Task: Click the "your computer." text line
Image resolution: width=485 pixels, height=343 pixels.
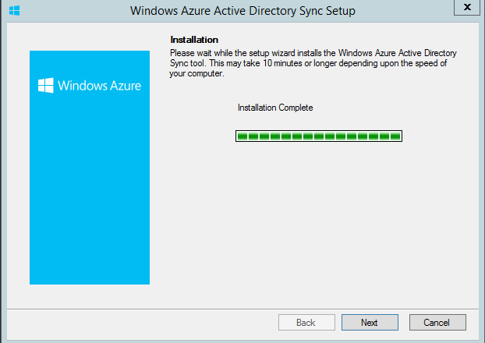Action: coord(196,73)
